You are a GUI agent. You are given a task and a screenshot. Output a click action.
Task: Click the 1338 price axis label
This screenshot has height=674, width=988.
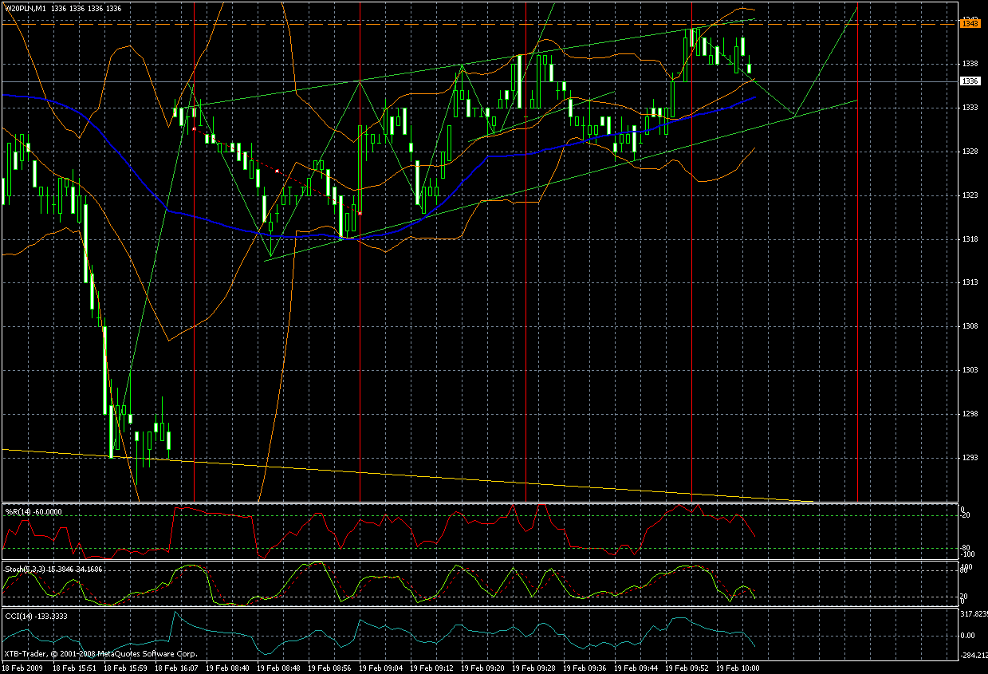coord(970,63)
